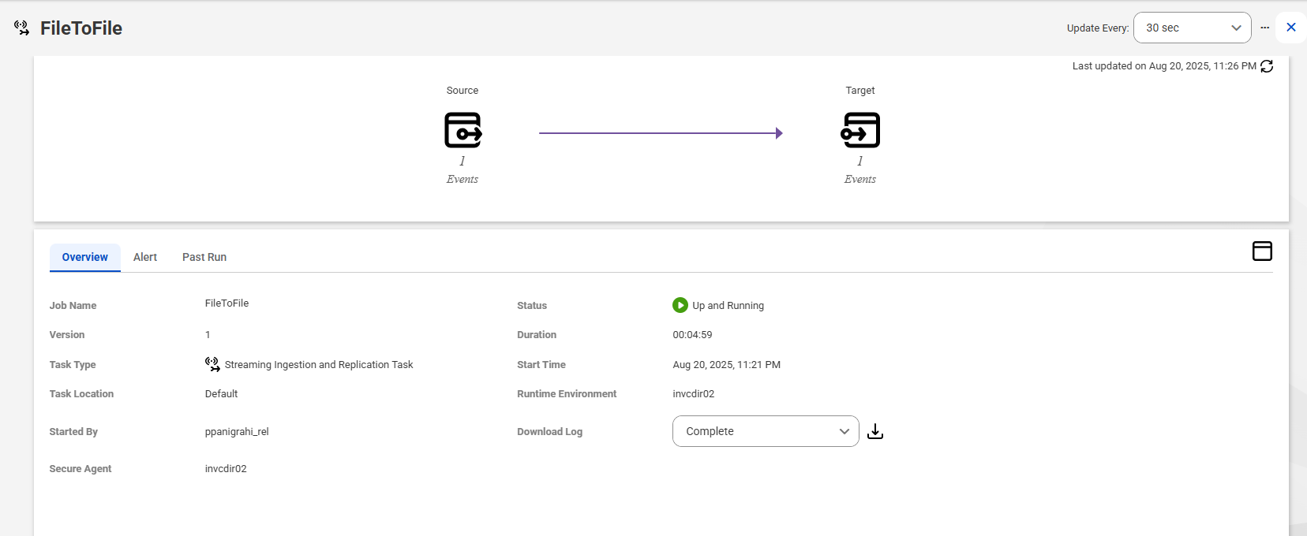Download the selected log file
This screenshot has width=1307, height=536.
(875, 431)
